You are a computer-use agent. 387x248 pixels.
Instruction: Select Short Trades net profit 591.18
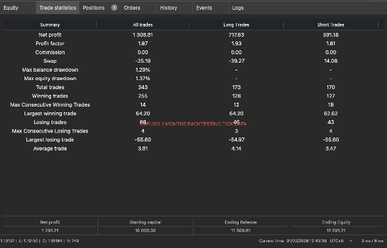click(330, 35)
